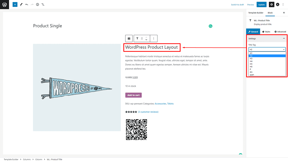Click the Grammarly icon near the title
This screenshot has height=161, width=288.
pos(210,26)
